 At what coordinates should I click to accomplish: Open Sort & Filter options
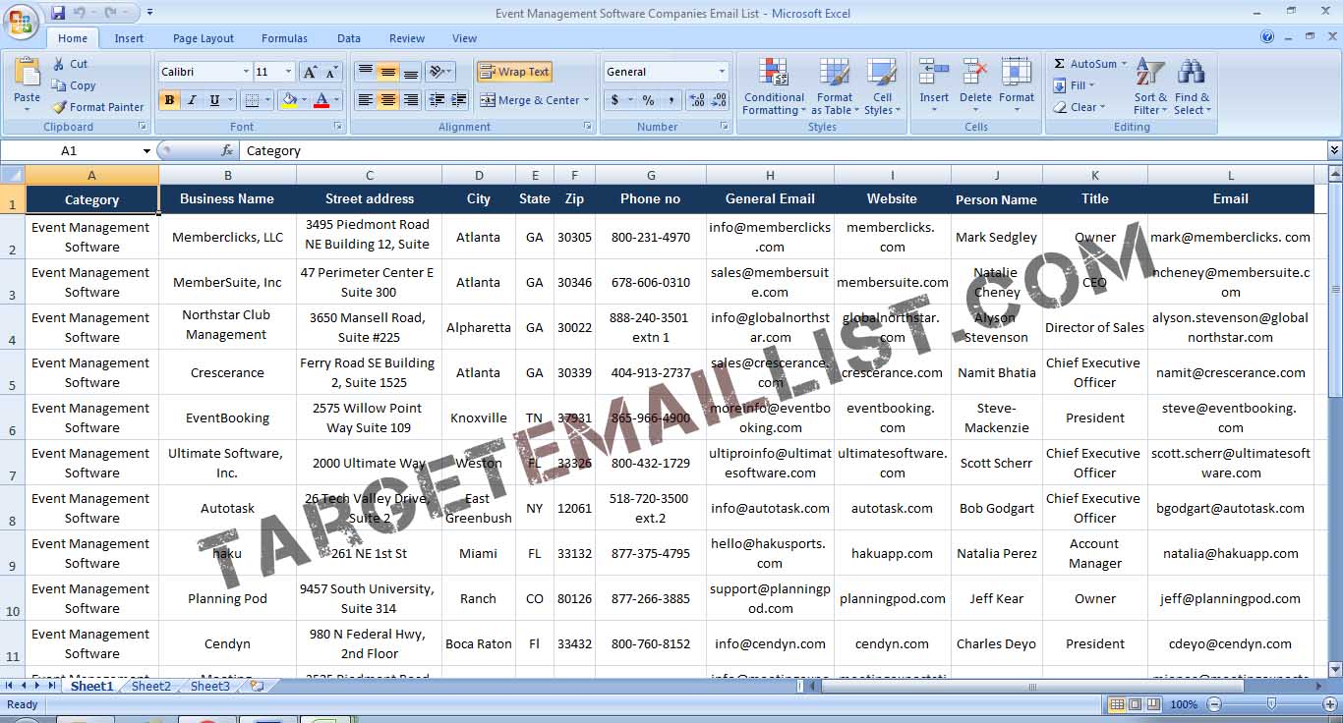pyautogui.click(x=1150, y=86)
